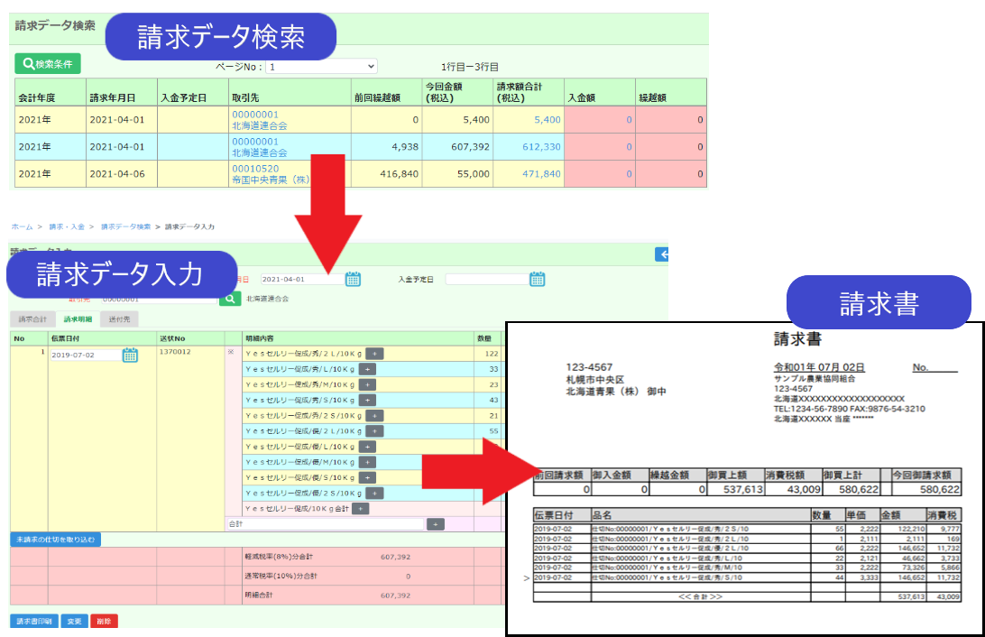The width and height of the screenshot is (985, 637).
Task: Click blue back arrow button at top right
Action: coord(664,255)
